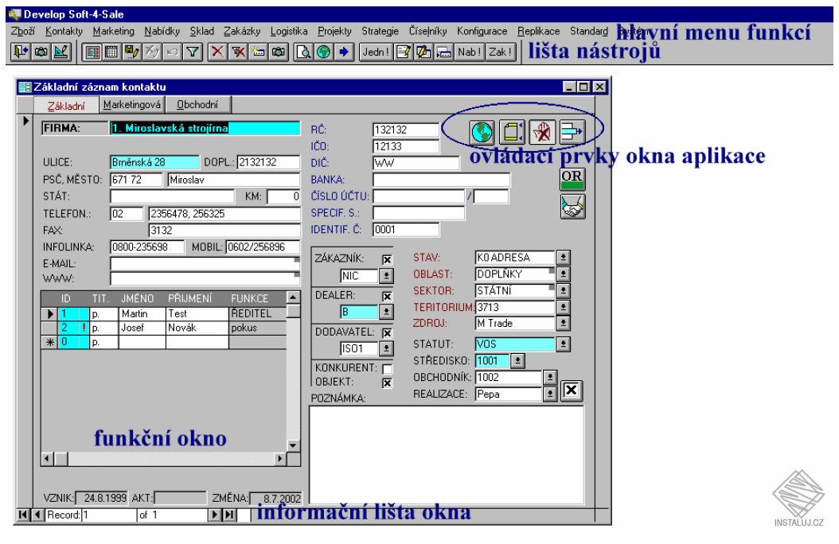
Task: Open the DEALER B dropdown
Action: [386, 312]
